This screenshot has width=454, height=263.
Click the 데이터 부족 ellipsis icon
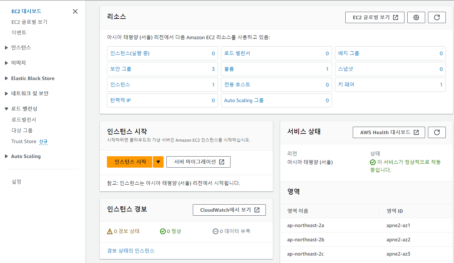click(215, 231)
